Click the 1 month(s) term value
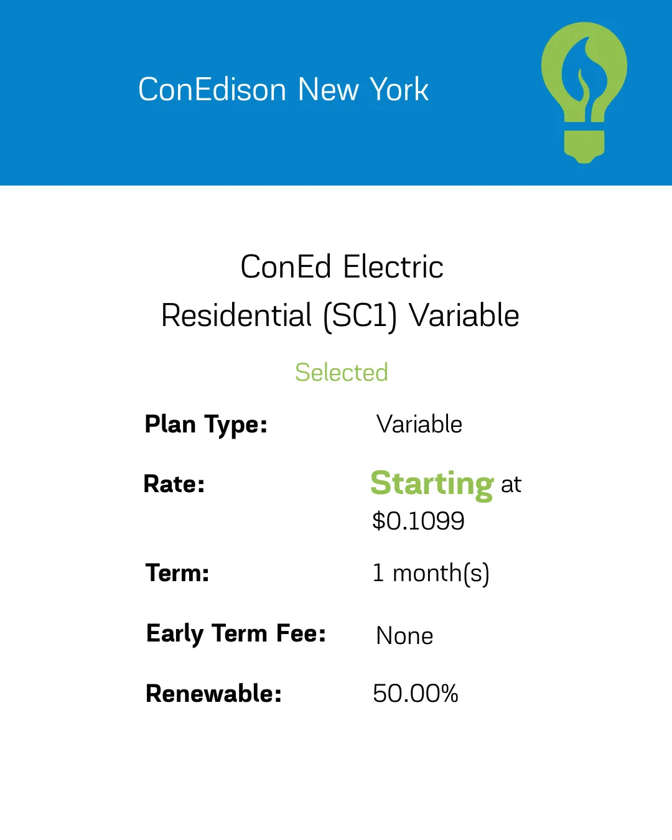This screenshot has height=840, width=672. tap(431, 573)
